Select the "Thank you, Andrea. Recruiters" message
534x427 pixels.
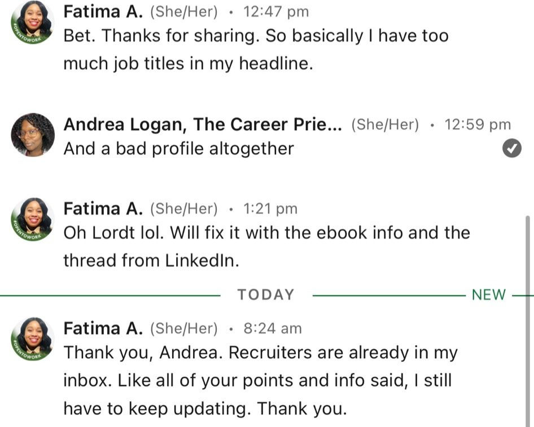coord(260,380)
